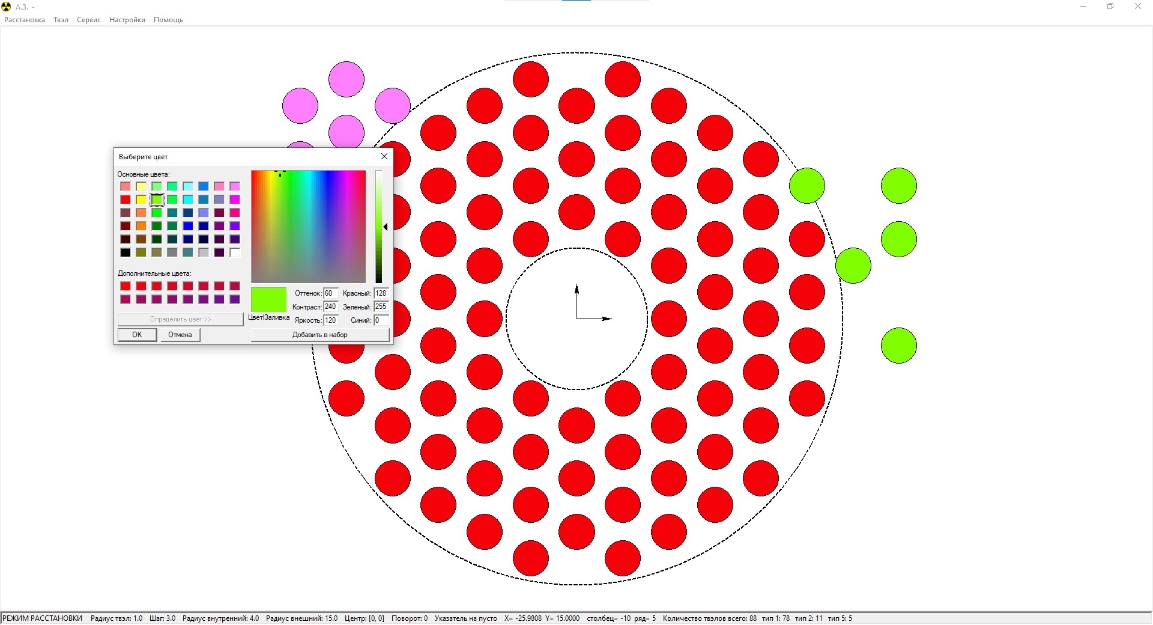Select the black basic color swatch

pyautogui.click(x=126, y=252)
